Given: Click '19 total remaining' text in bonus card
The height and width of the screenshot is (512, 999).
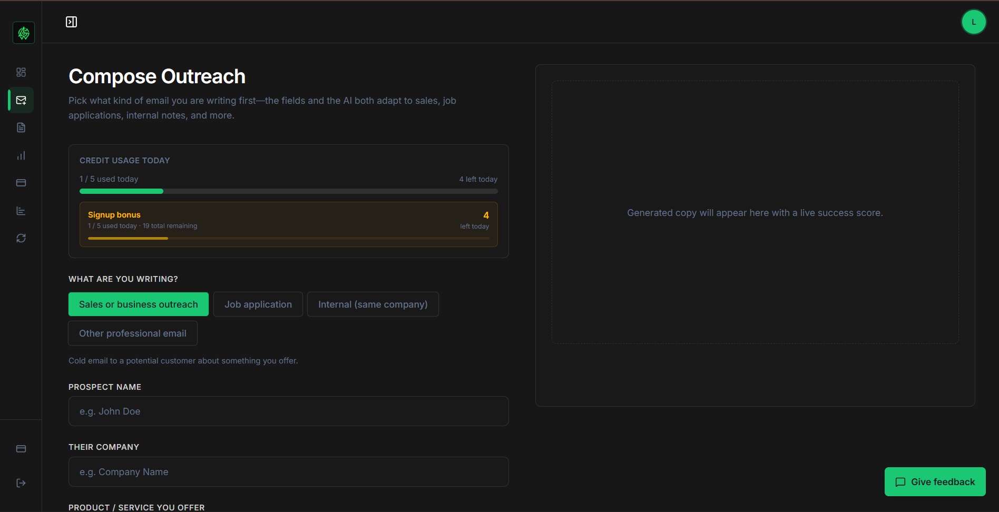Looking at the screenshot, I should 170,226.
